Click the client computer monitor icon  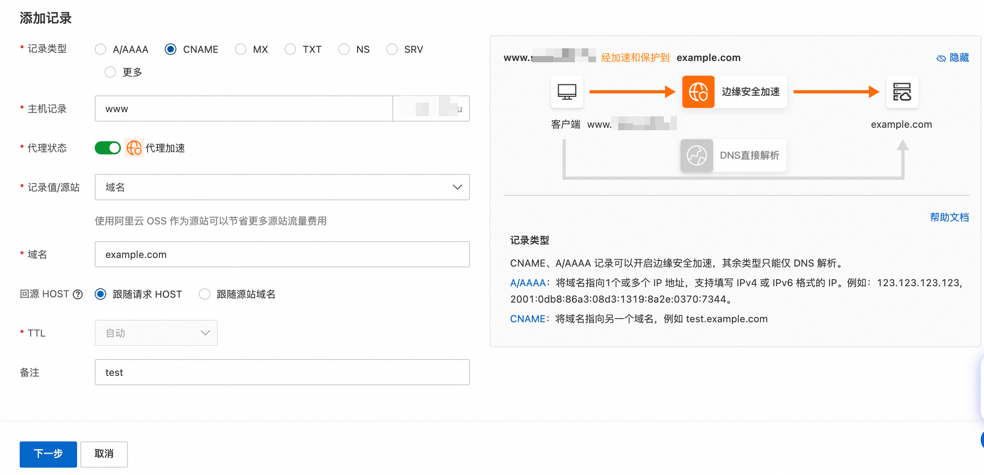(x=567, y=92)
